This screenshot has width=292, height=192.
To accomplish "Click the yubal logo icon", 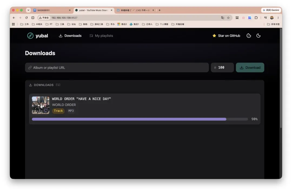I will coord(30,36).
